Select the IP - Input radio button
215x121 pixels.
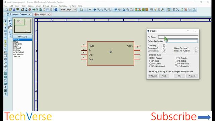150,61
